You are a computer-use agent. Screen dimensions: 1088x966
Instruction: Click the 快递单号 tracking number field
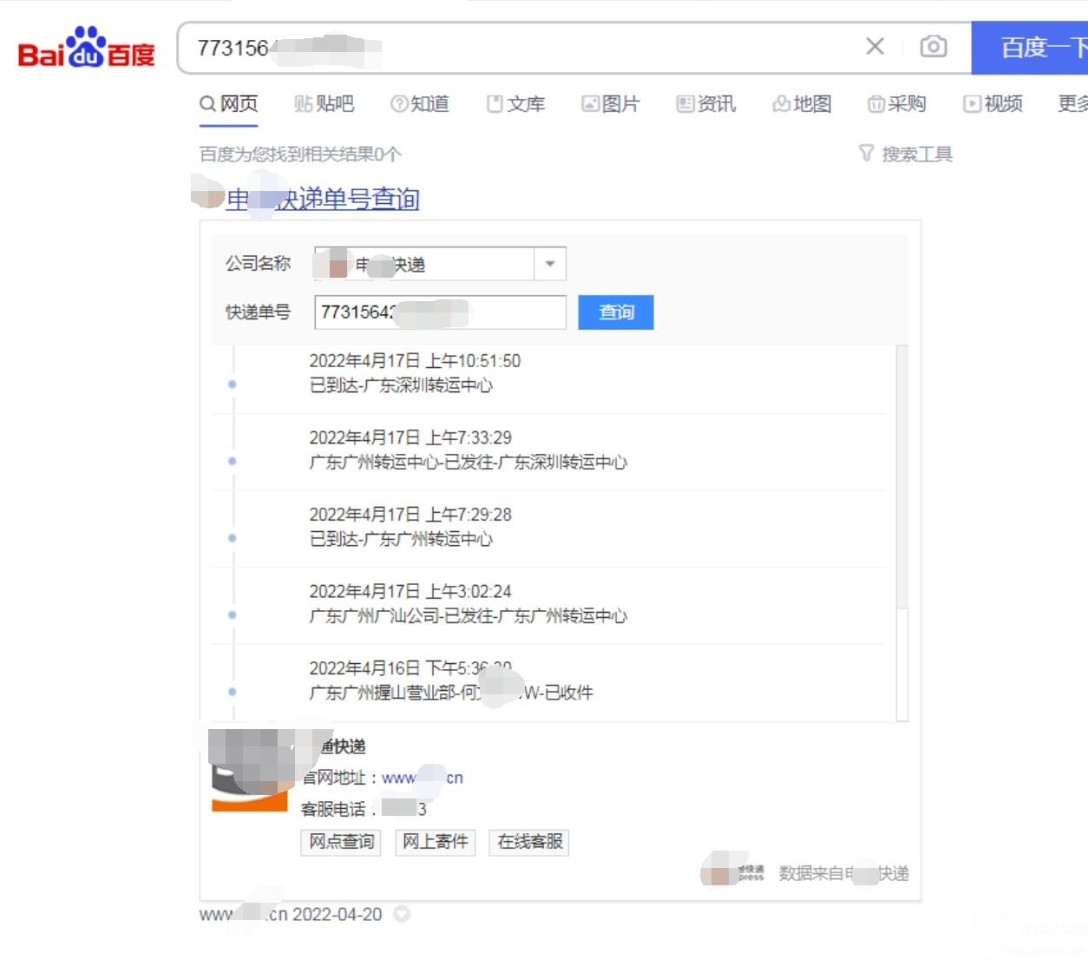point(439,312)
